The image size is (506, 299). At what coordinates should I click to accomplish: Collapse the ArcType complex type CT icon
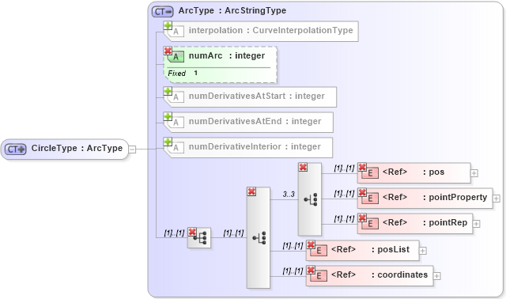(x=163, y=12)
